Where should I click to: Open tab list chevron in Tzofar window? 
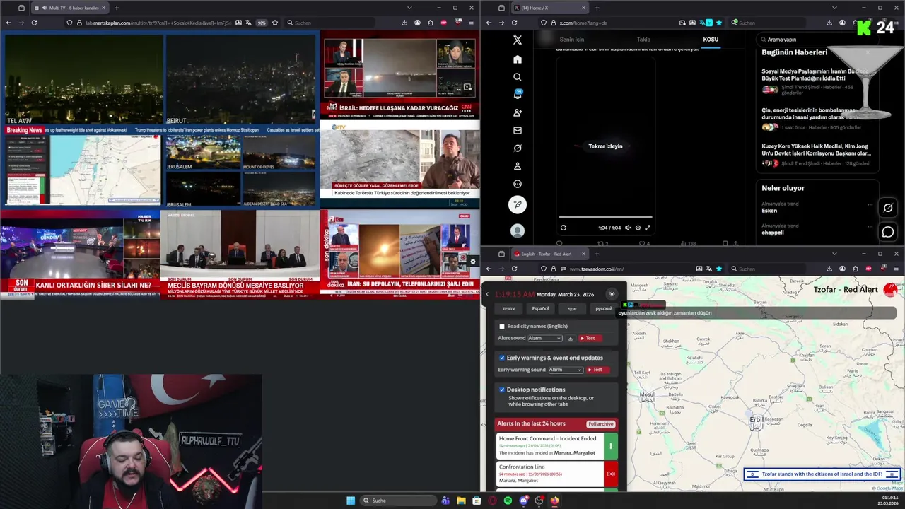[834, 254]
